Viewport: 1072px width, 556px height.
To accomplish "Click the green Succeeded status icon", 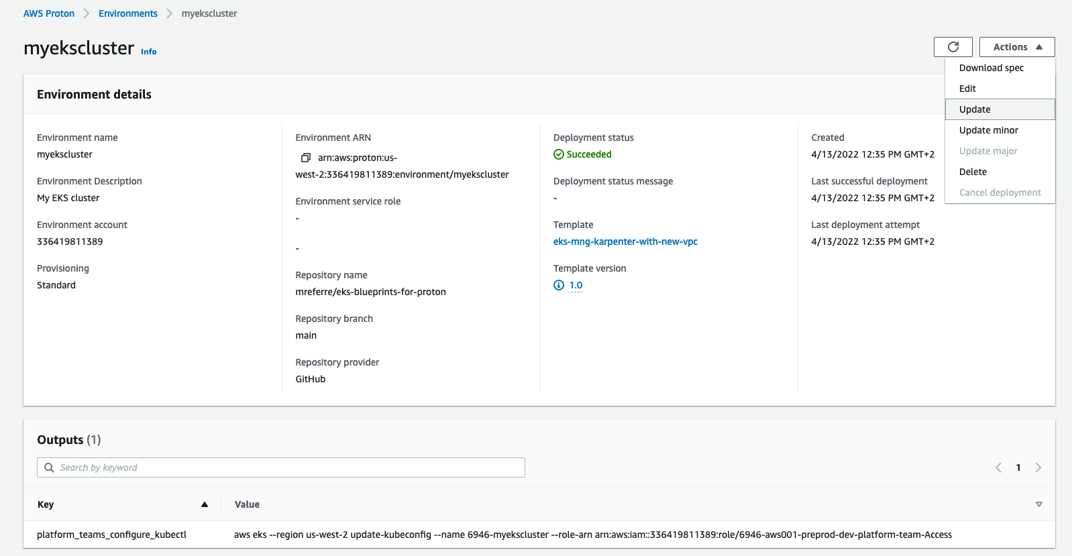I will pos(558,154).
